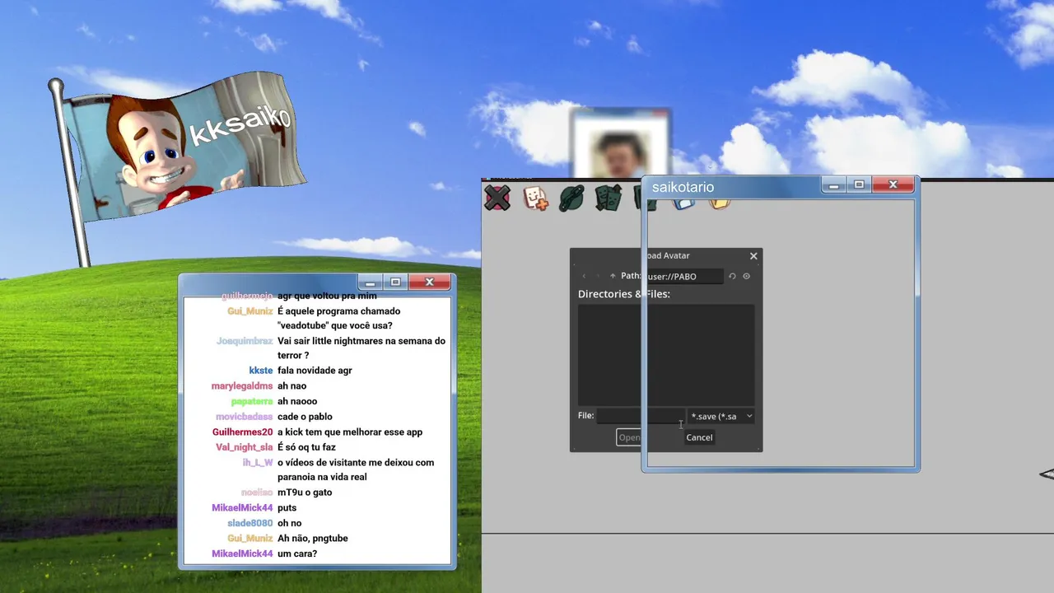
Task: Close the Load Avatar dialog
Action: [x=753, y=256]
